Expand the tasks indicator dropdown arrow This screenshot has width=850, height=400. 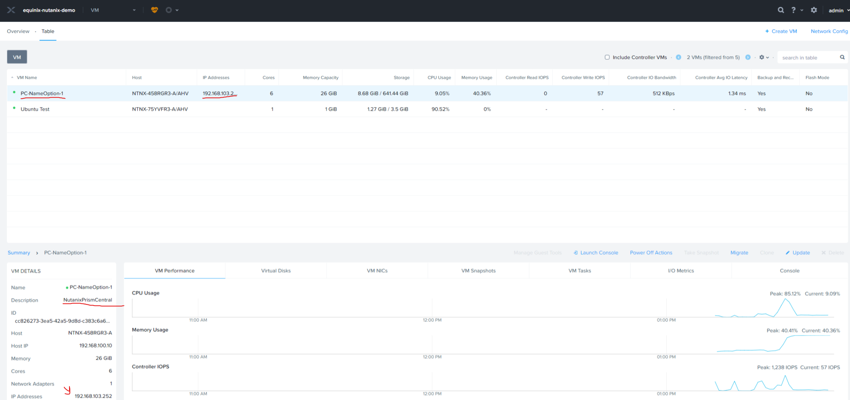tap(177, 10)
